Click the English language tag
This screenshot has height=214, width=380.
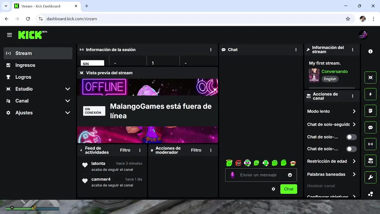(x=330, y=79)
